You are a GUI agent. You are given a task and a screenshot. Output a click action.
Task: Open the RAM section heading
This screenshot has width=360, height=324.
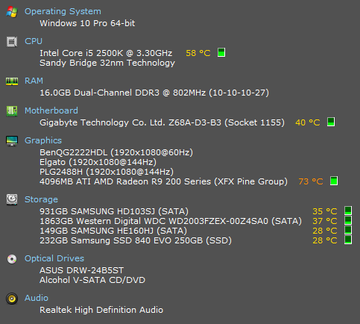[34, 81]
